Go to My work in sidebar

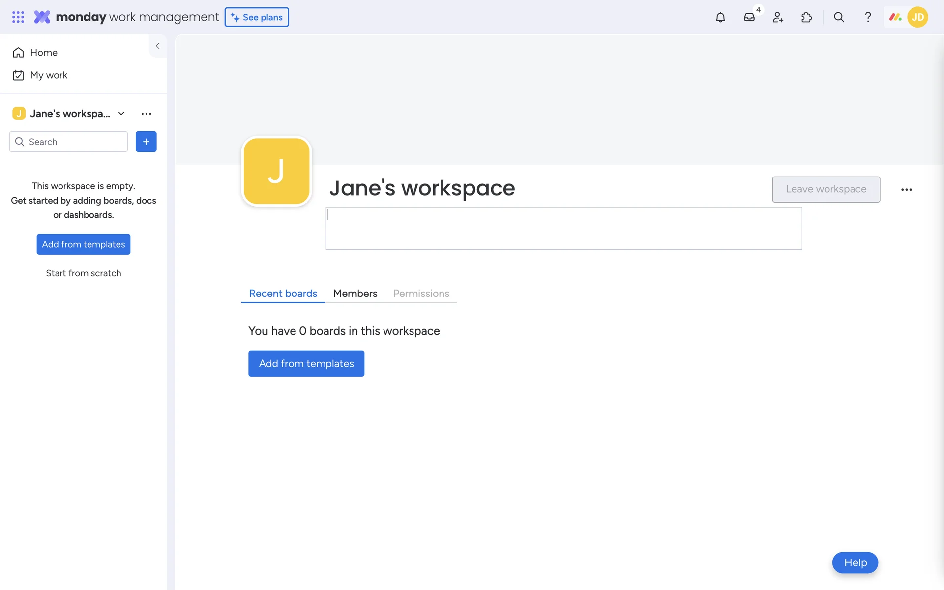tap(49, 75)
